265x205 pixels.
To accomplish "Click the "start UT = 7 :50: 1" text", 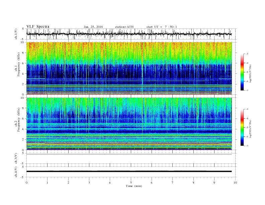I will pyautogui.click(x=162, y=27).
